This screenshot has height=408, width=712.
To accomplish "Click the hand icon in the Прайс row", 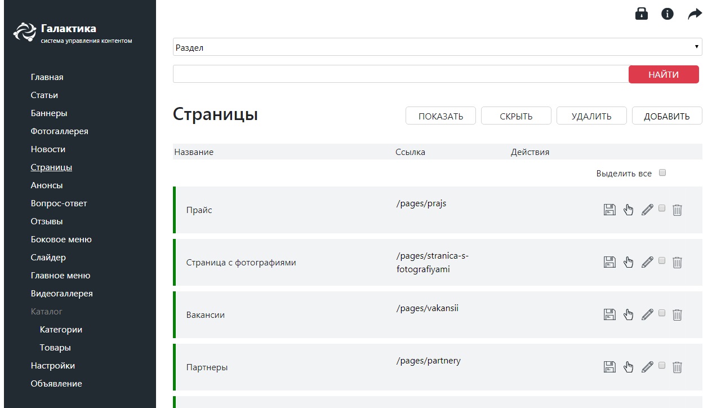I will click(x=629, y=210).
